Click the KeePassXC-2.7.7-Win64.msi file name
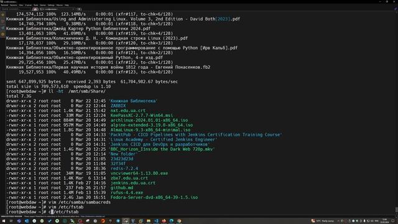Screen dimensions: 398x224 pos(142,115)
